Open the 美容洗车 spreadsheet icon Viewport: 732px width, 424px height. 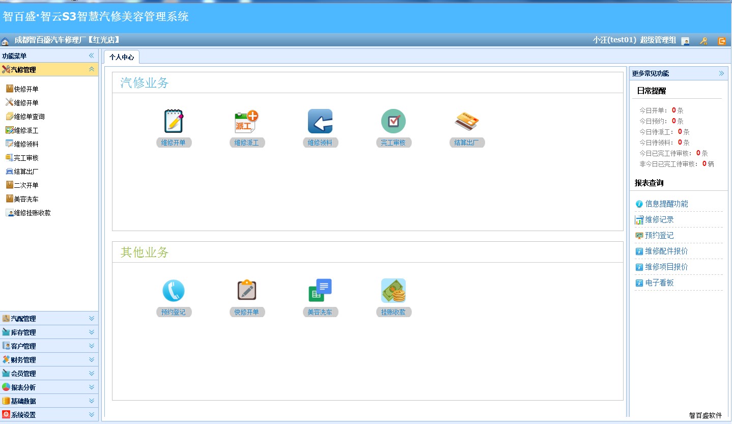[x=320, y=291]
